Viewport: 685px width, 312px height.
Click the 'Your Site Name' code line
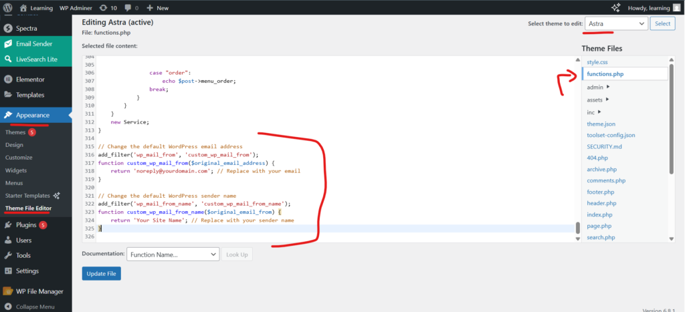[202, 220]
